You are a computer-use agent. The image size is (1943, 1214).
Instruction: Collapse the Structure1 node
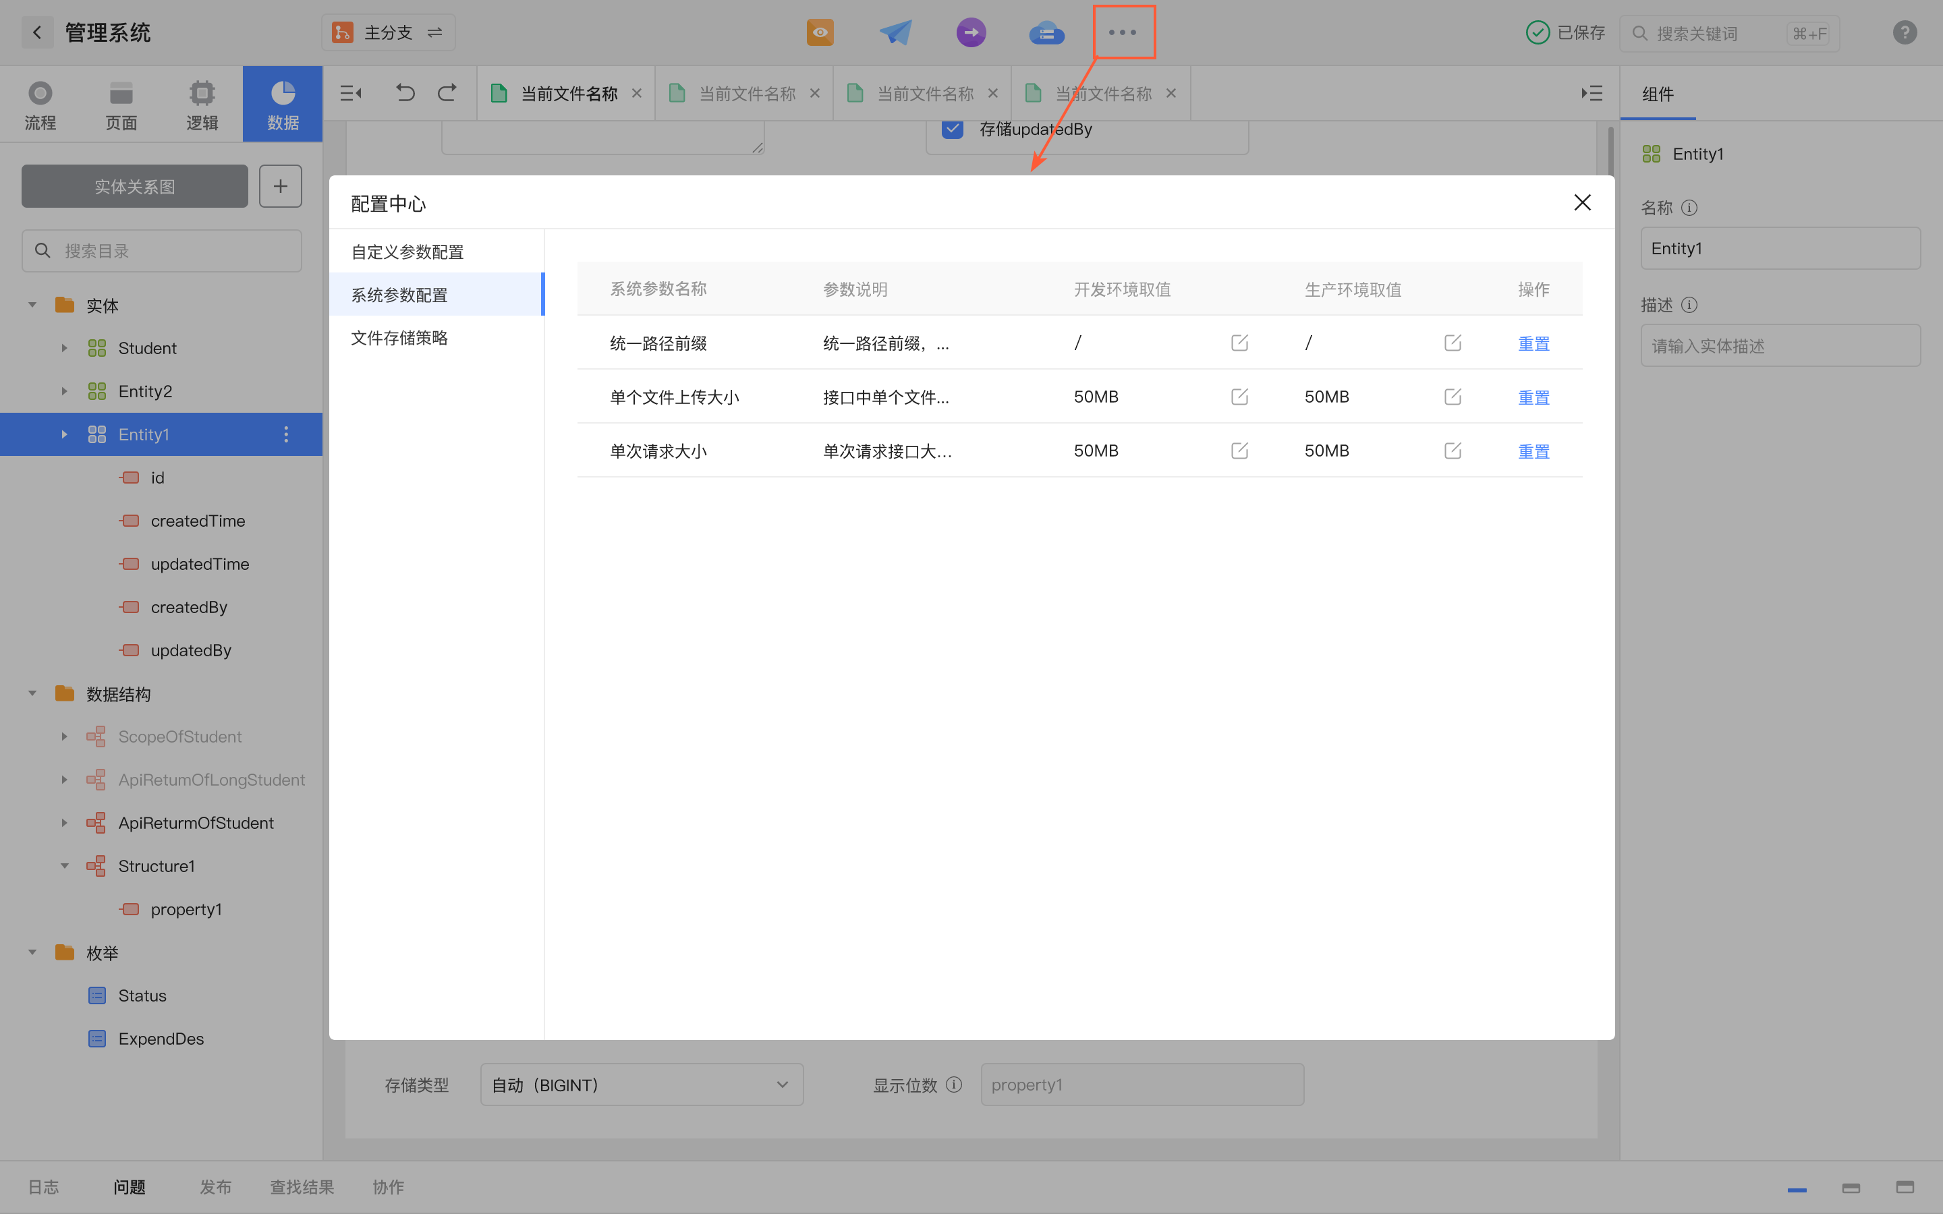point(64,867)
